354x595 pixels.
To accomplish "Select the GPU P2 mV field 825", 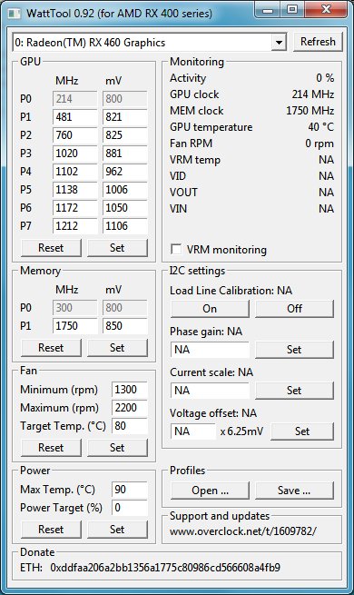I will tap(124, 135).
